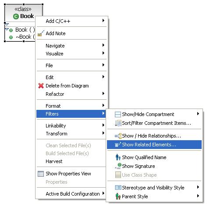This screenshot has width=210, height=207.
Task: Expand the Navigate submenu arrow
Action: (x=103, y=45)
